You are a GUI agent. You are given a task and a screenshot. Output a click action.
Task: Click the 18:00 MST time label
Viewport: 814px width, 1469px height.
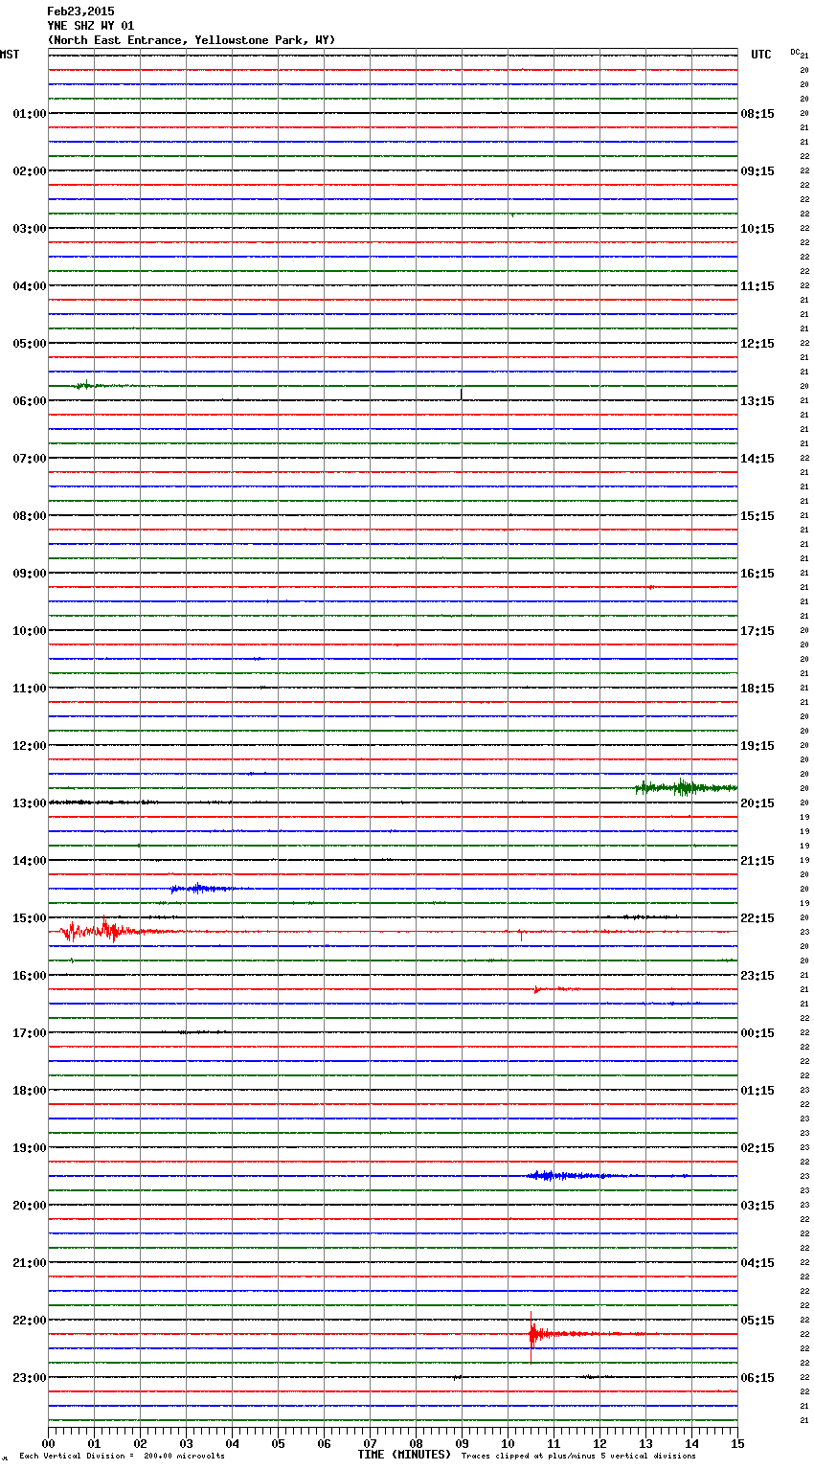[x=30, y=1091]
